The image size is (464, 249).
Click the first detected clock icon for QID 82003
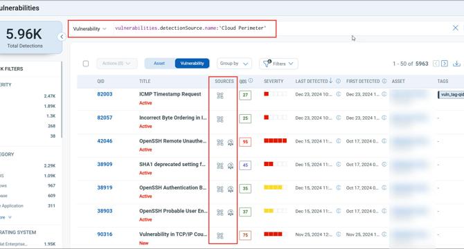coord(384,94)
